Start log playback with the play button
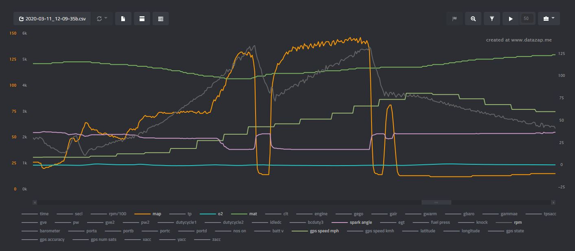The height and width of the screenshot is (251, 575). [511, 19]
